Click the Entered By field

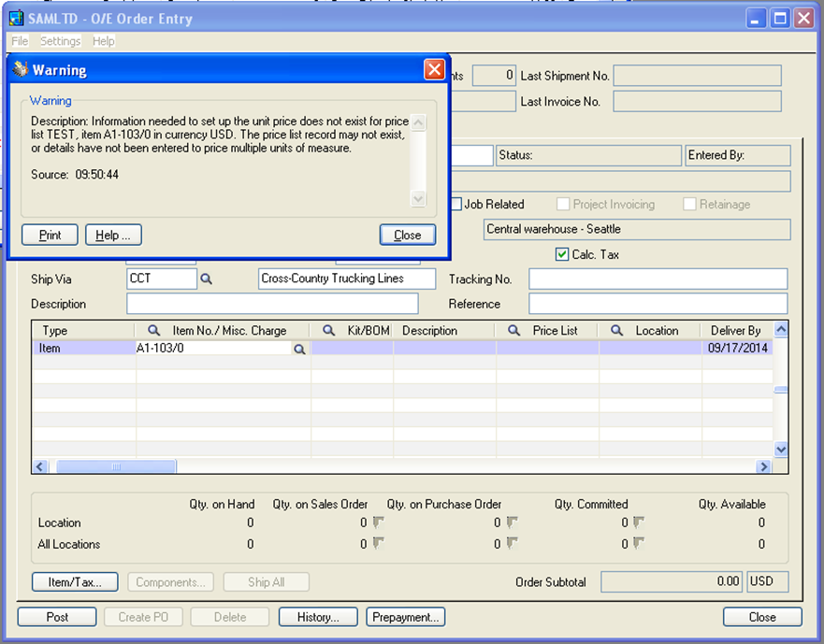pos(738,155)
